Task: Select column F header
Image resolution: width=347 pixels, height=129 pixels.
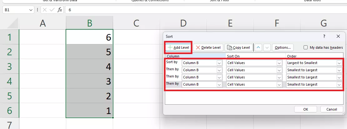Action: click(277, 23)
